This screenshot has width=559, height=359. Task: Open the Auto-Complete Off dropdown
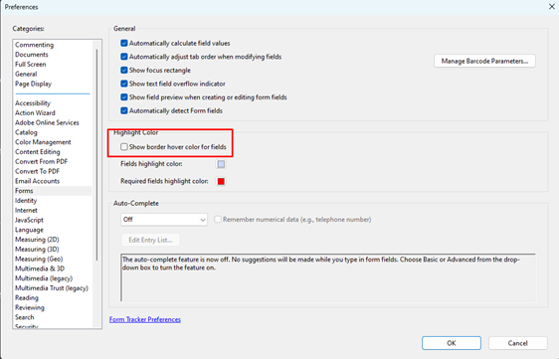(164, 220)
